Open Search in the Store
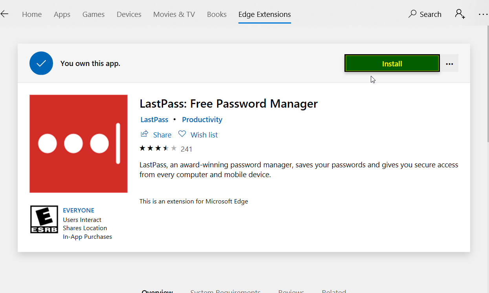489x293 pixels. point(425,14)
